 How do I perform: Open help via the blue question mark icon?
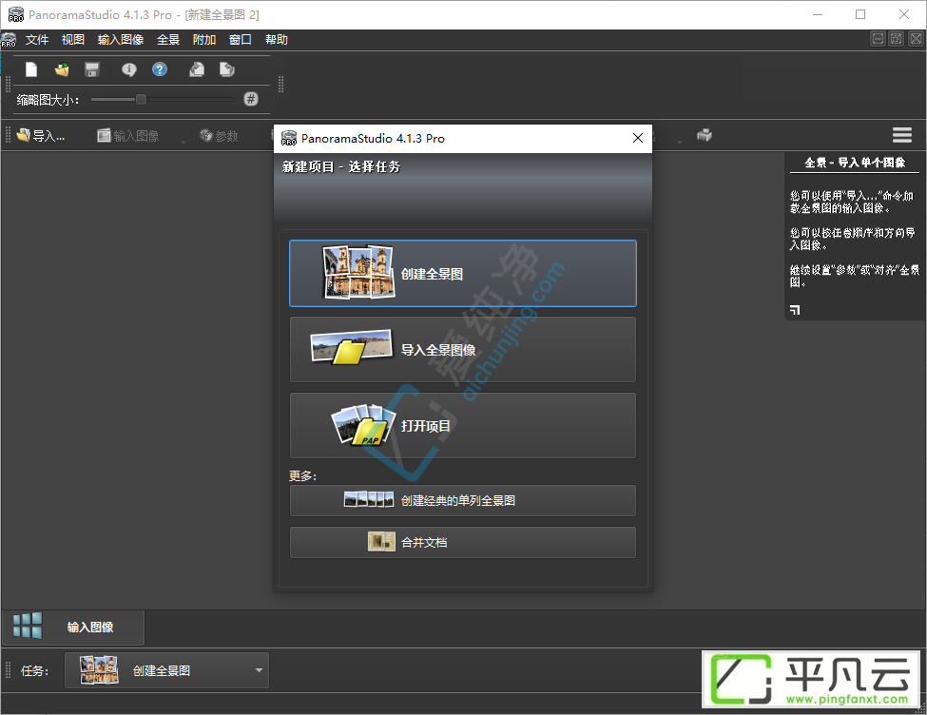click(x=159, y=69)
